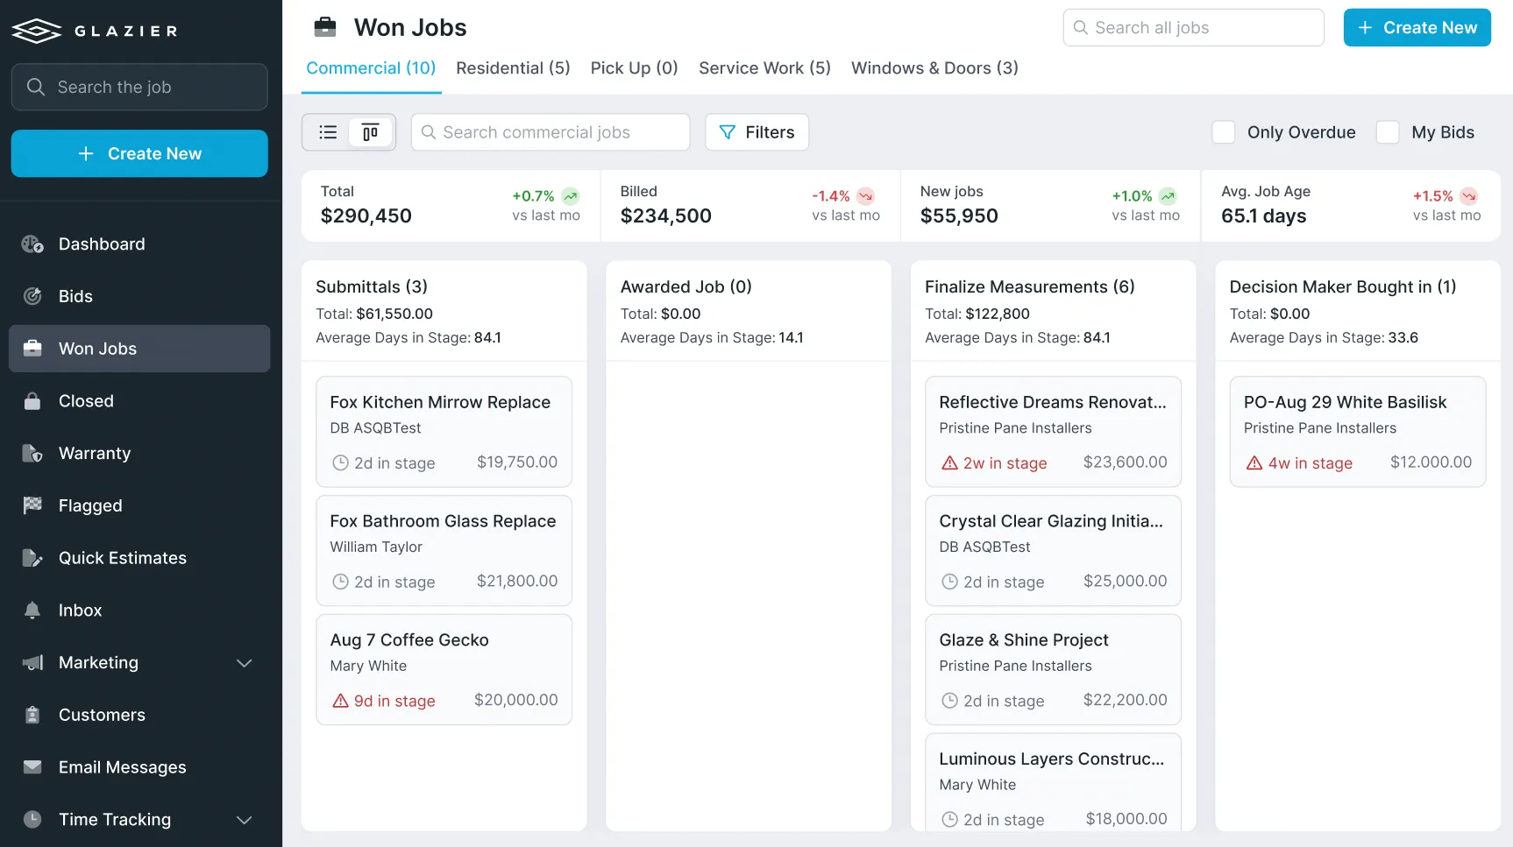Viewport: 1513px width, 847px height.
Task: Select the Commercial (10) tab
Action: tap(371, 68)
